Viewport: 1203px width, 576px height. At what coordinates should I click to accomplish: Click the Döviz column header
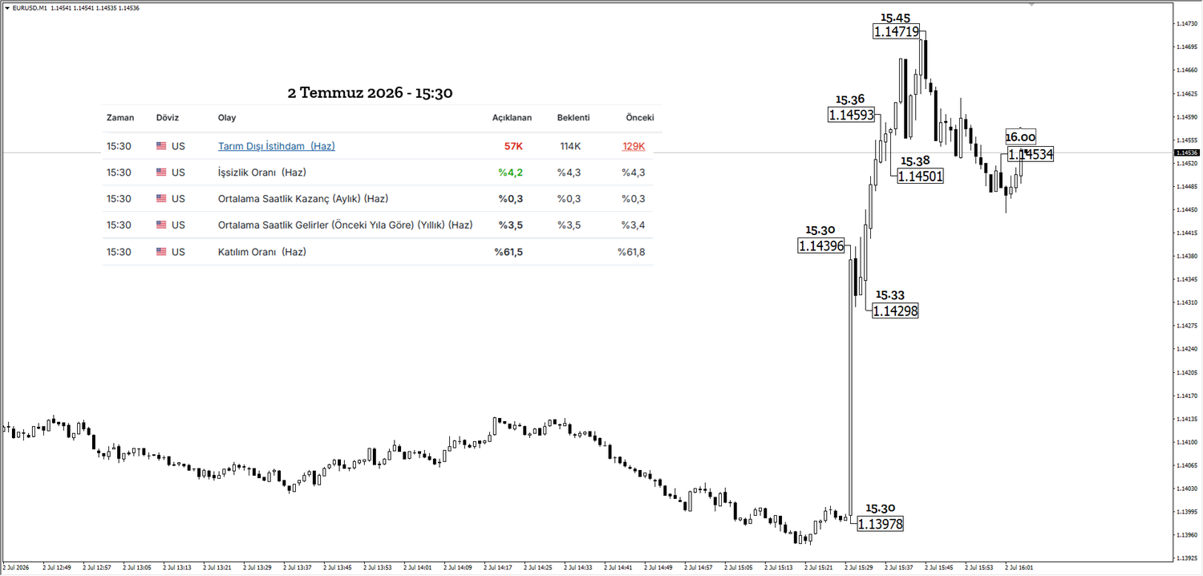168,118
